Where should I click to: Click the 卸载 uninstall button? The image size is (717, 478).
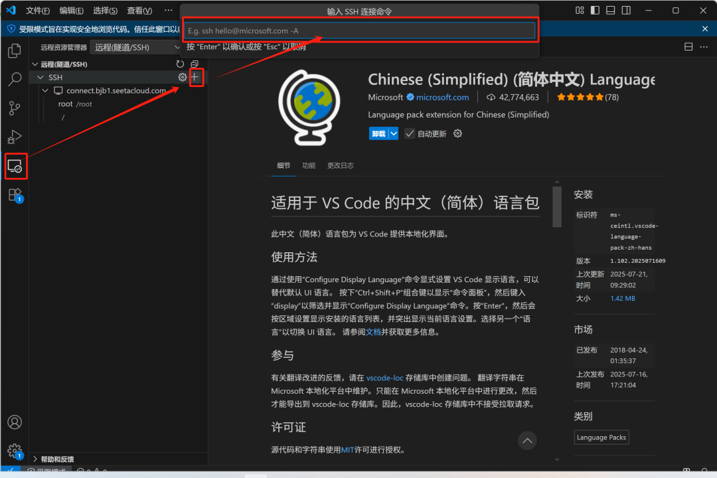pos(378,133)
